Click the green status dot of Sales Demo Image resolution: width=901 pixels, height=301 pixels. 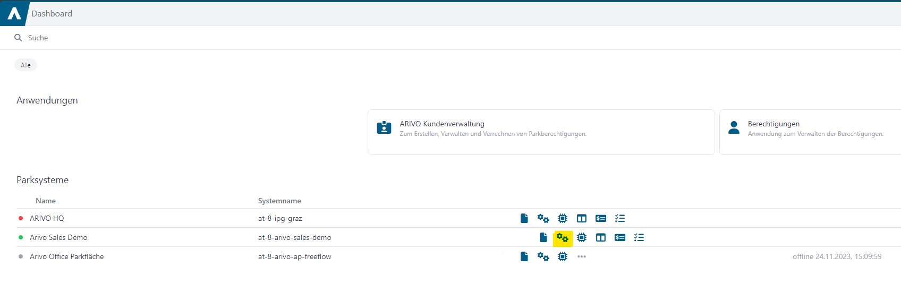click(21, 237)
